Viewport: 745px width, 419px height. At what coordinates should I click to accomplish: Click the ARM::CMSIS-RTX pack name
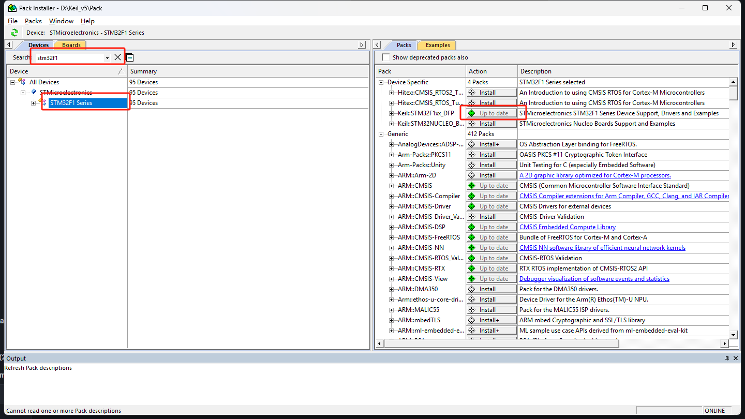click(x=422, y=268)
